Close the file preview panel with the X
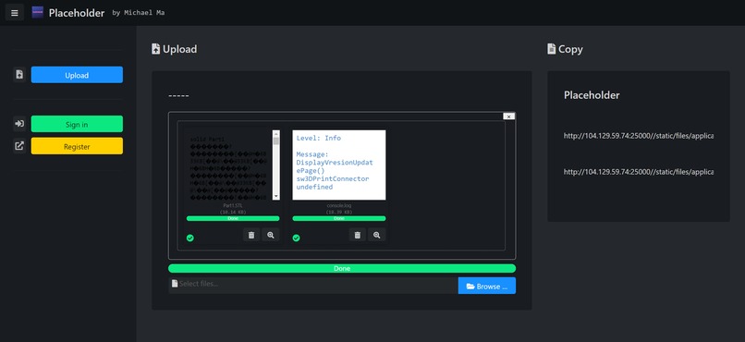This screenshot has height=342, width=745. coord(508,116)
